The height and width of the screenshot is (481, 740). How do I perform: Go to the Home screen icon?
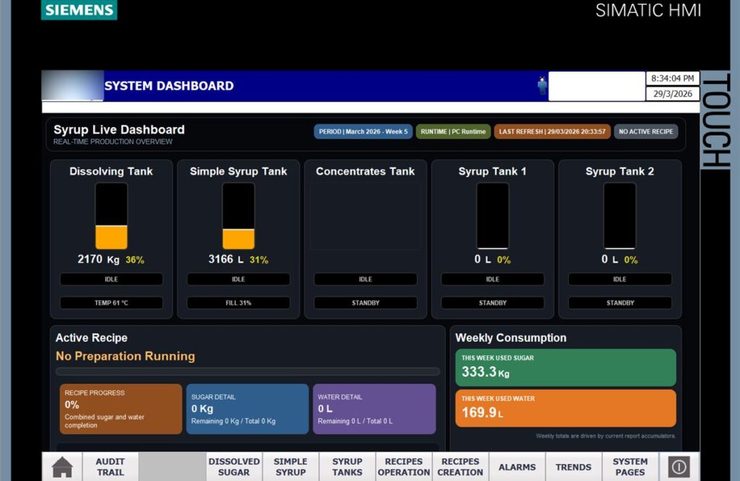coord(62,467)
